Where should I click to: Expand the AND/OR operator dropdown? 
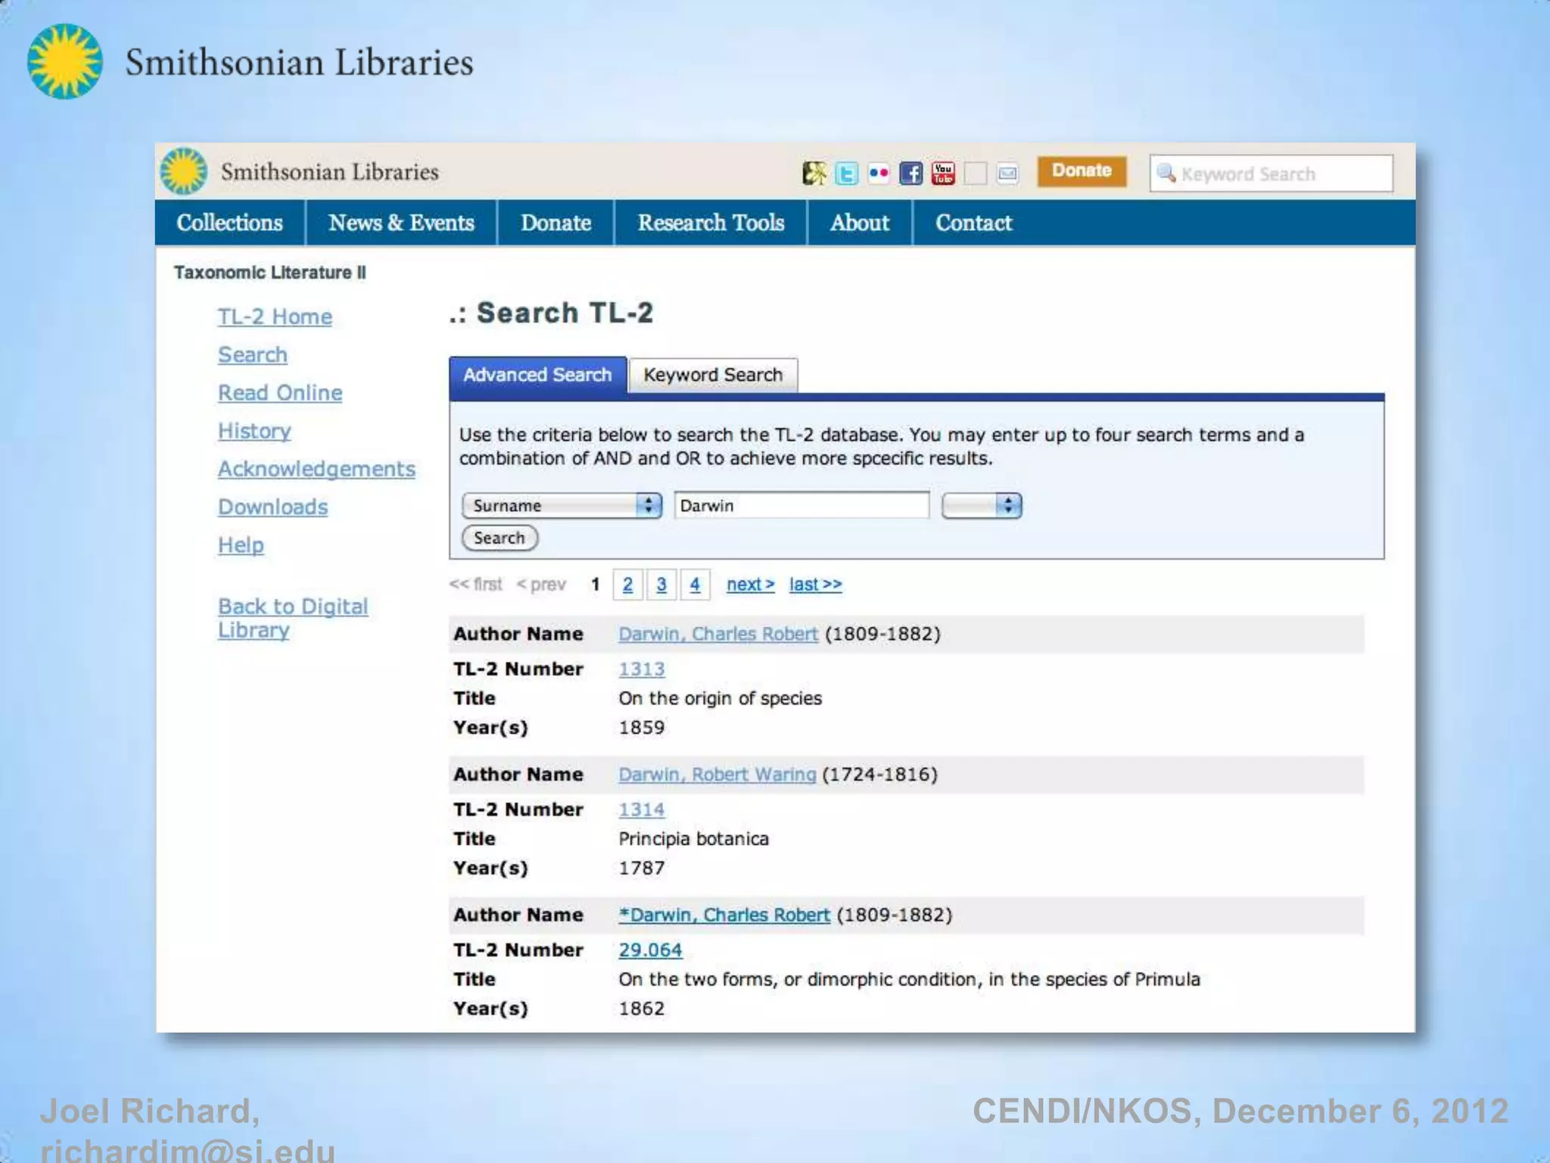click(x=982, y=505)
